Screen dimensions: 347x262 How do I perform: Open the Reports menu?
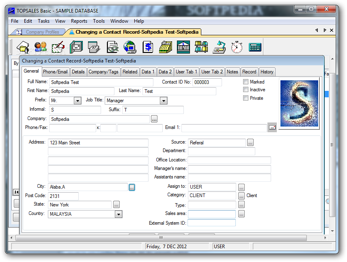point(79,21)
